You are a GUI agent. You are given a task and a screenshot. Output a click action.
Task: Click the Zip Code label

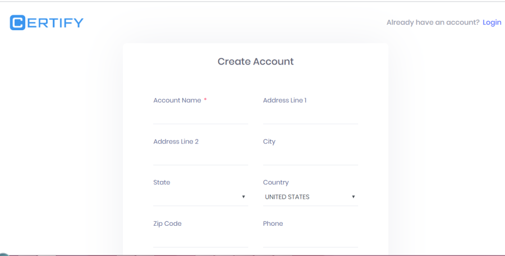(167, 224)
